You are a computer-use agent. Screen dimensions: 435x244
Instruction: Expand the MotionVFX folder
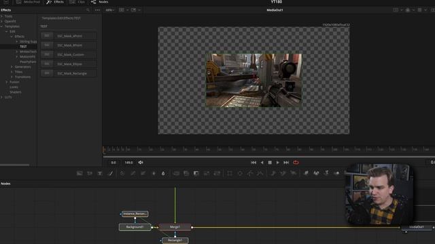[16, 57]
